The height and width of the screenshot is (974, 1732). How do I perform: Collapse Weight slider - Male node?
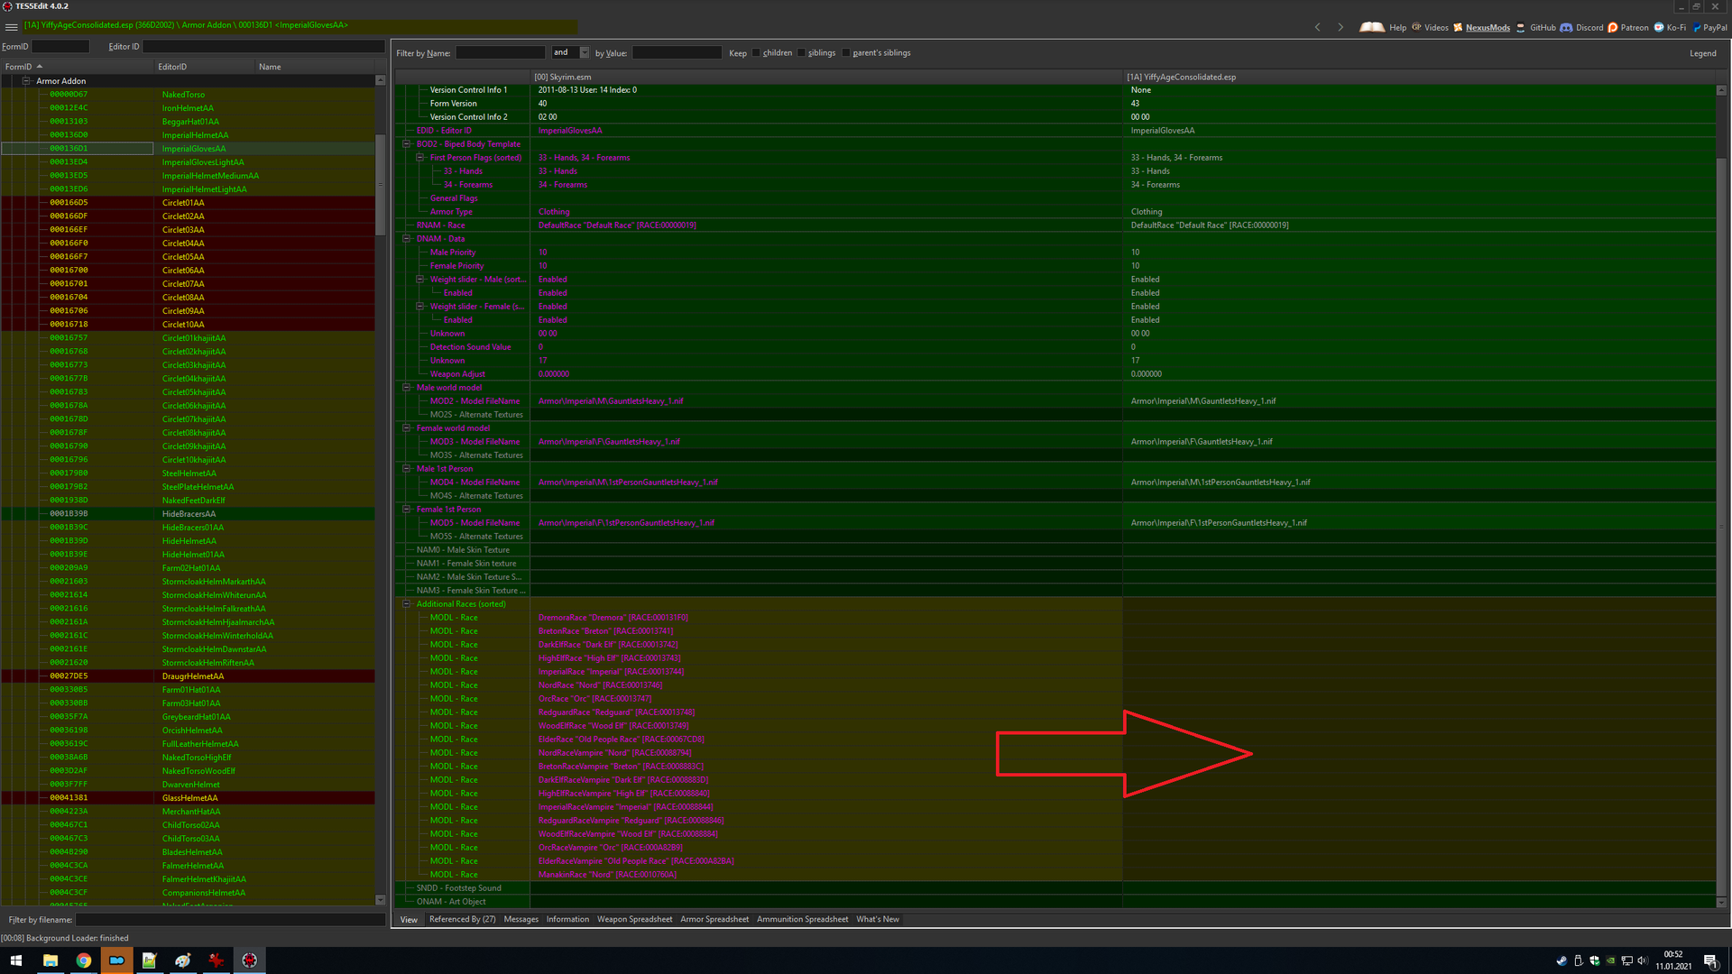pyautogui.click(x=420, y=280)
